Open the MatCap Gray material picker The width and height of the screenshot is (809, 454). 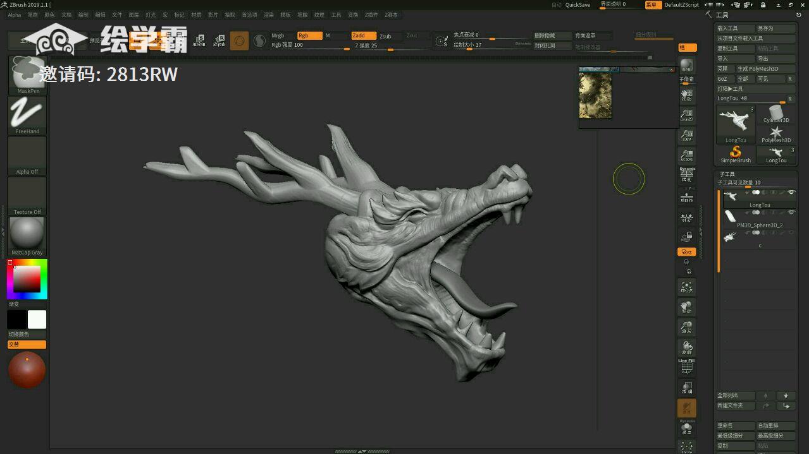[27, 237]
